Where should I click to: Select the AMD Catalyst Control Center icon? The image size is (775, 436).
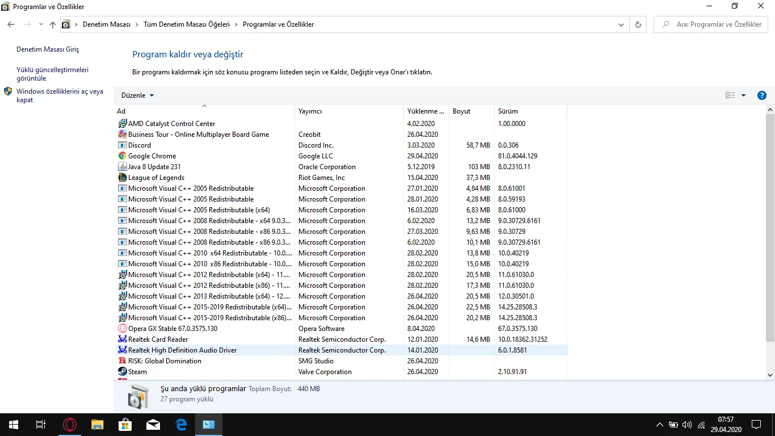point(122,124)
